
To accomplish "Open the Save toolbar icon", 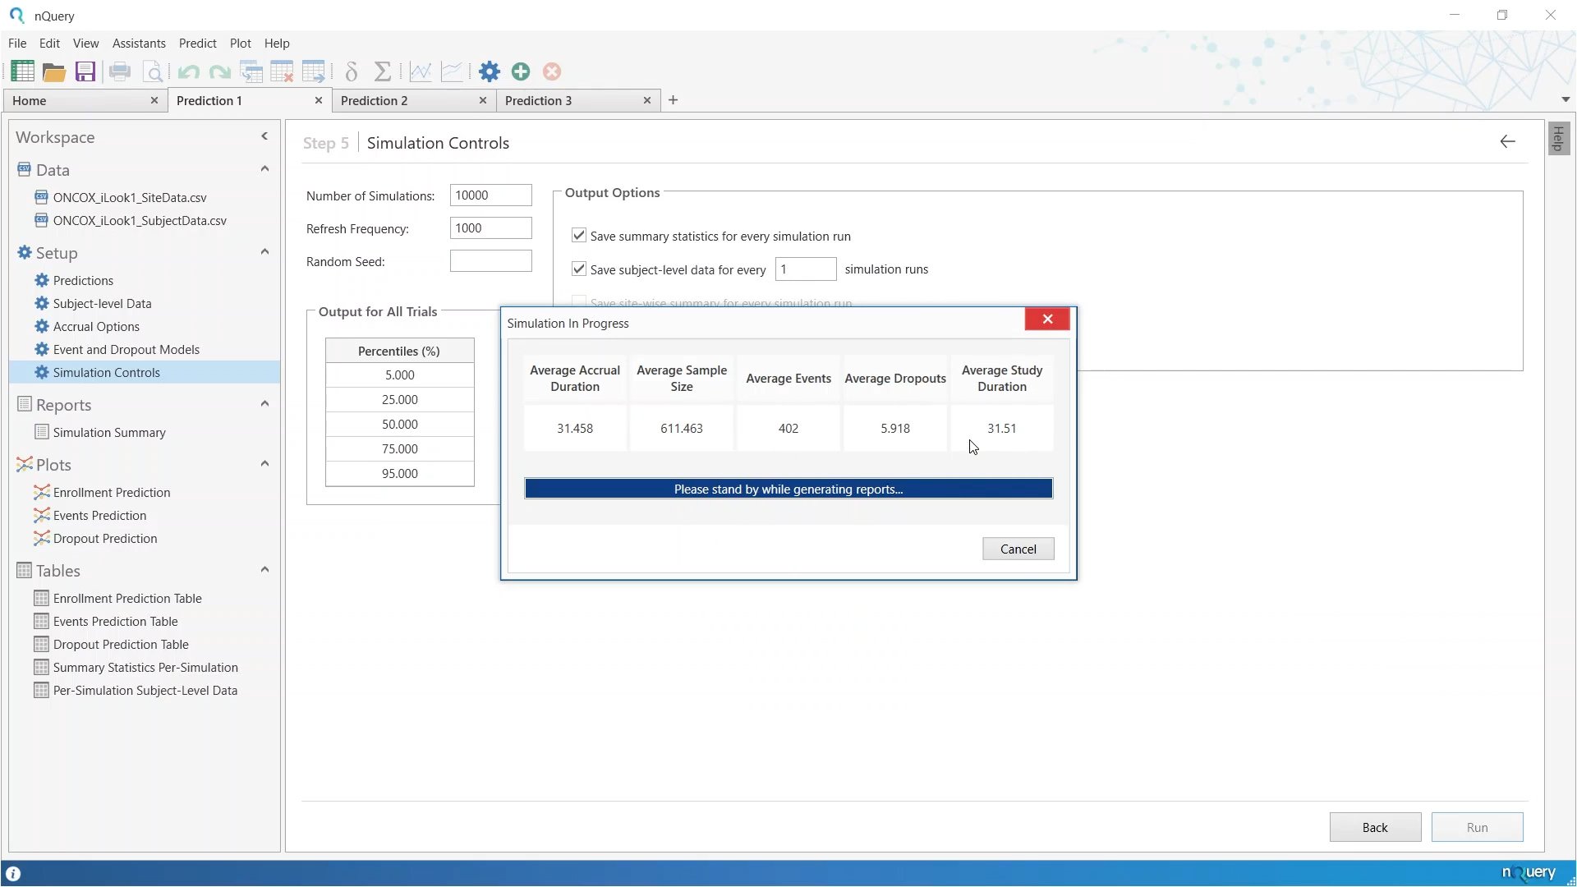I will [85, 71].
